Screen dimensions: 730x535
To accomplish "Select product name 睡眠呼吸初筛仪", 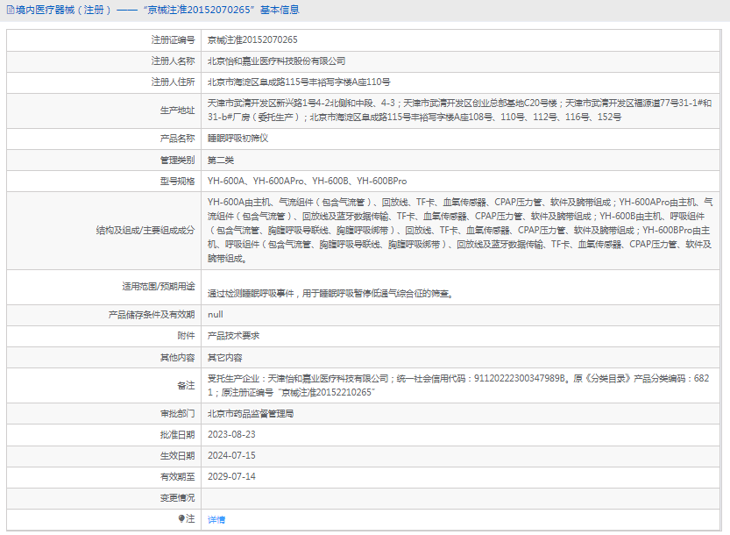I will 237,138.
